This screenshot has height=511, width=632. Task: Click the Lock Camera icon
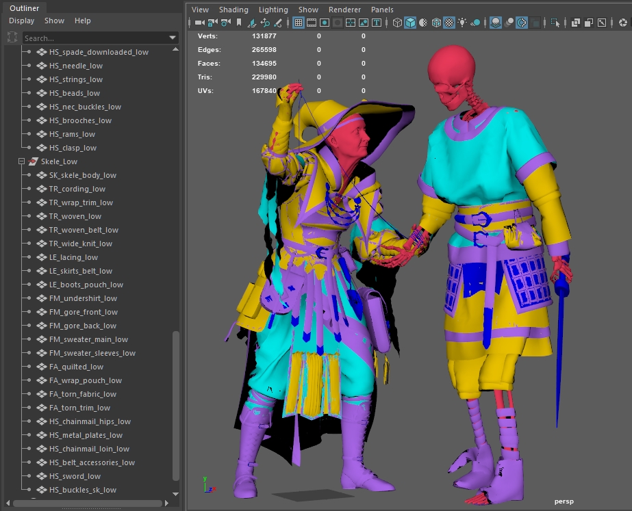212,23
